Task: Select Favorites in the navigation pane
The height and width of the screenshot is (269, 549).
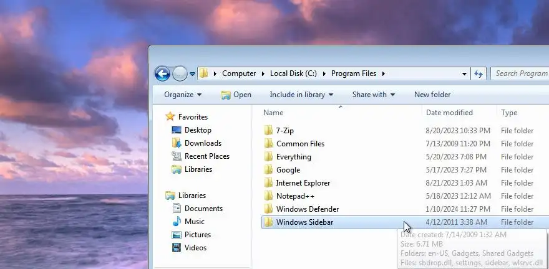Action: [193, 116]
